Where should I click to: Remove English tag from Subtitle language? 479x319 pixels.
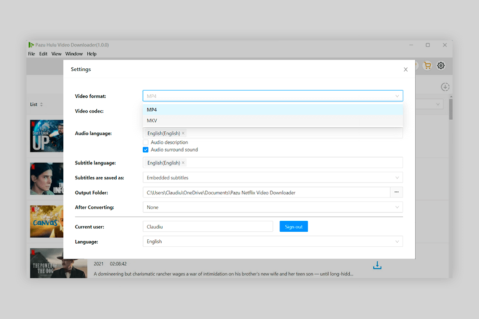click(x=183, y=162)
